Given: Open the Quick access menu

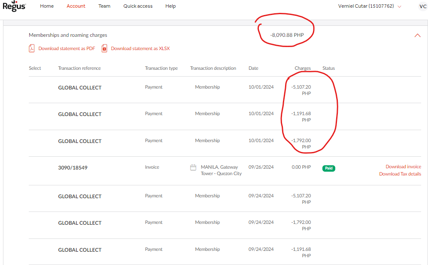Looking at the screenshot, I should pyautogui.click(x=138, y=6).
